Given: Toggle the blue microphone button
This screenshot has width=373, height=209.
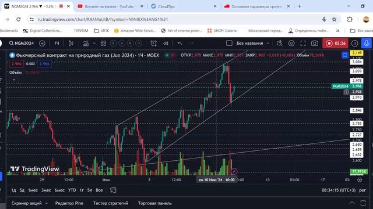Looking at the screenshot, I should click(367, 43).
